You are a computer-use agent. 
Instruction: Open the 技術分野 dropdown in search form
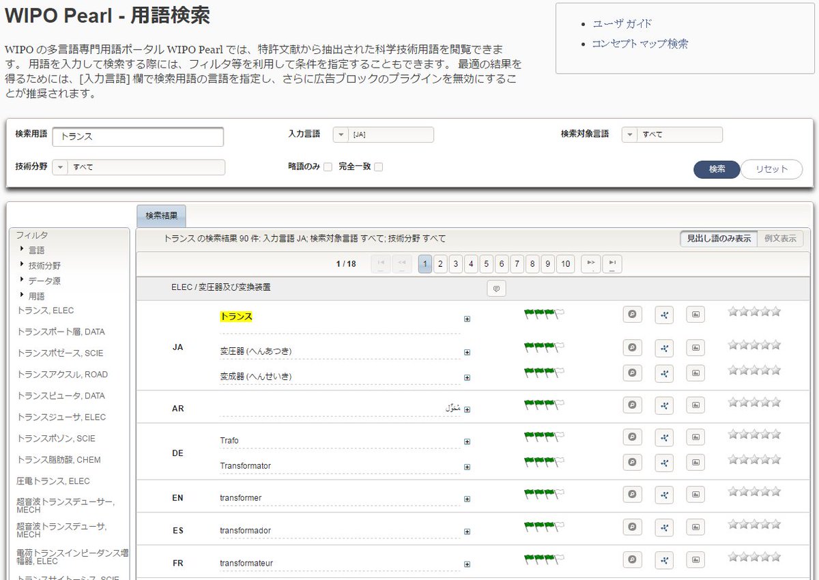tap(139, 167)
